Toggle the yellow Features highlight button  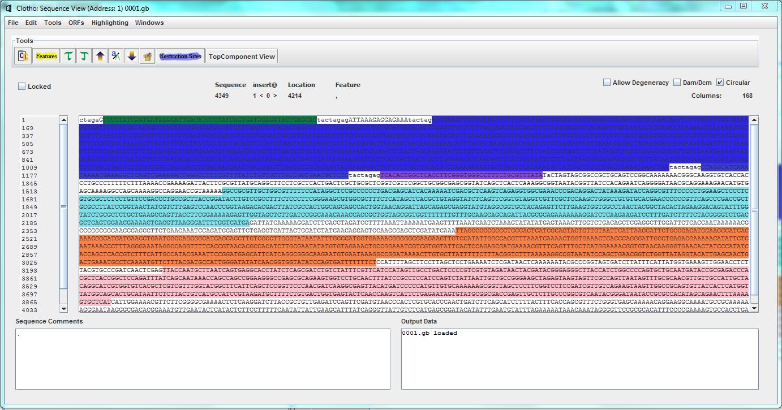click(46, 56)
